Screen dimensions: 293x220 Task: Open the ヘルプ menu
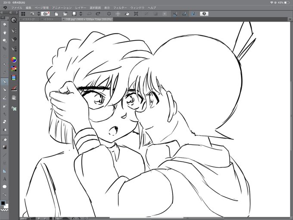tap(152, 8)
